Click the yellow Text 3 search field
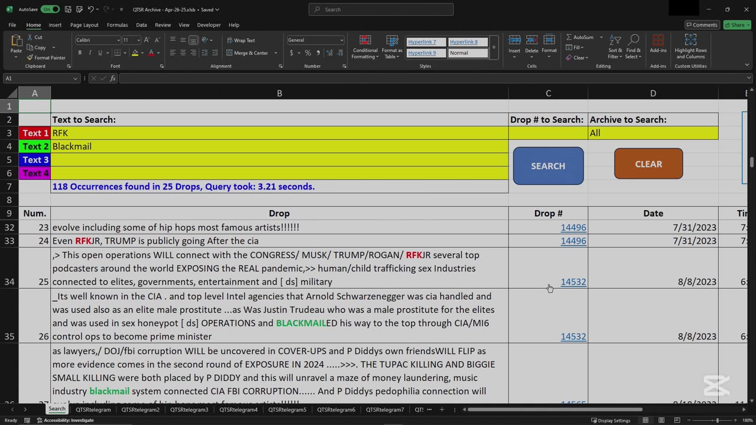The image size is (756, 425). [279, 160]
